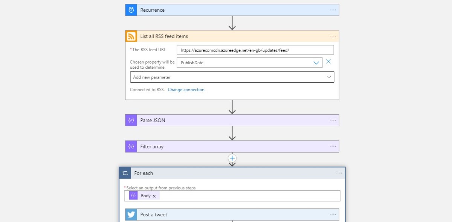Select the RSS feed action icon
This screenshot has width=452, height=222.
tap(130, 36)
